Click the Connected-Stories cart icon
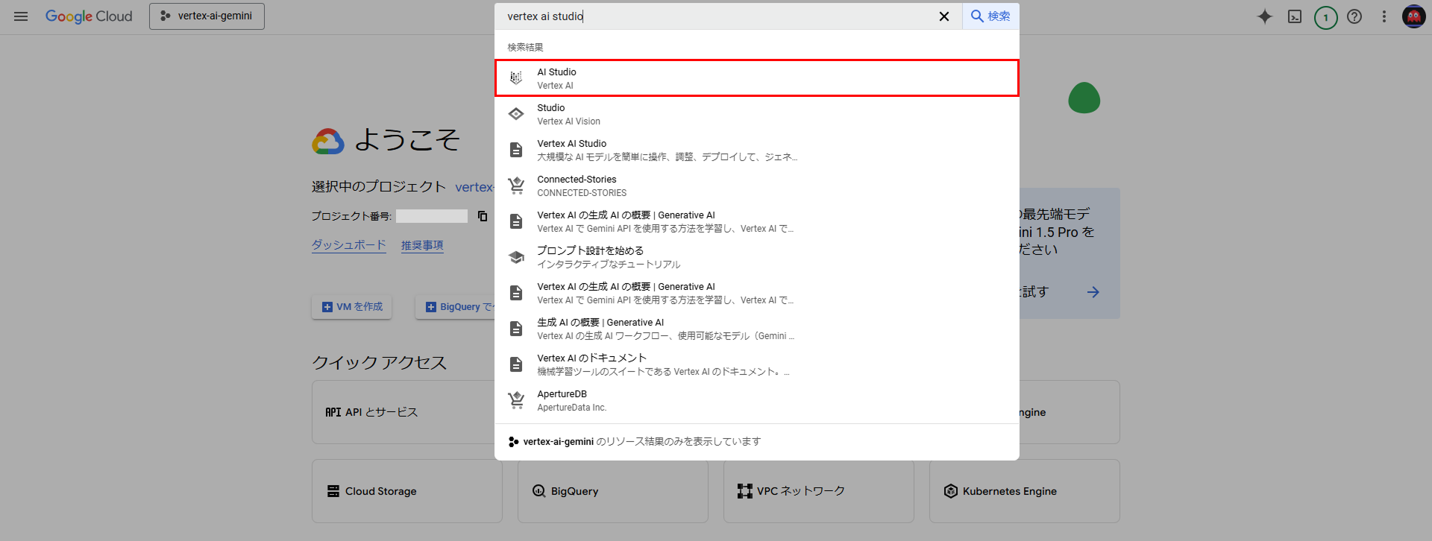The image size is (1432, 541). point(516,186)
